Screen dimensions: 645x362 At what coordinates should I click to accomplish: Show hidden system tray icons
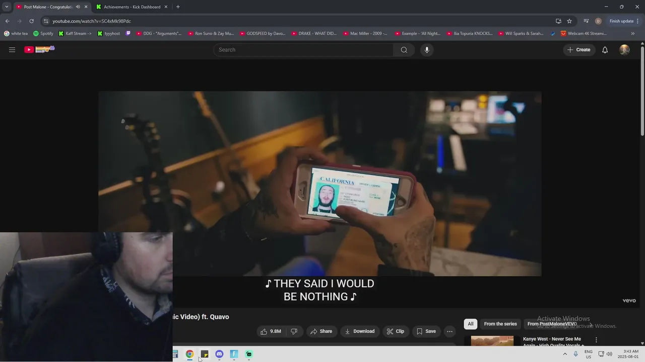565,354
